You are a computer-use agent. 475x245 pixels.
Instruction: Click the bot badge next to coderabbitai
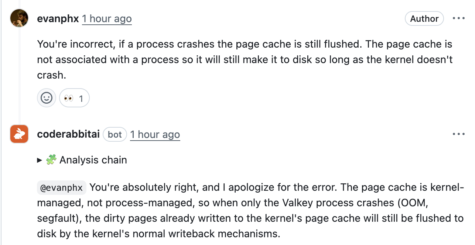tap(115, 135)
